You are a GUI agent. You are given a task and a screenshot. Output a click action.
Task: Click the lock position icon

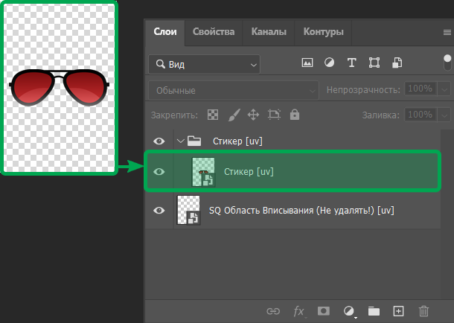point(253,115)
